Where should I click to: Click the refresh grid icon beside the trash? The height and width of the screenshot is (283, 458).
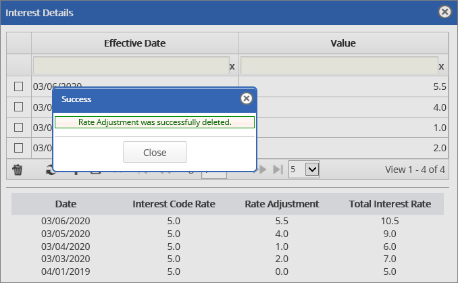click(49, 170)
